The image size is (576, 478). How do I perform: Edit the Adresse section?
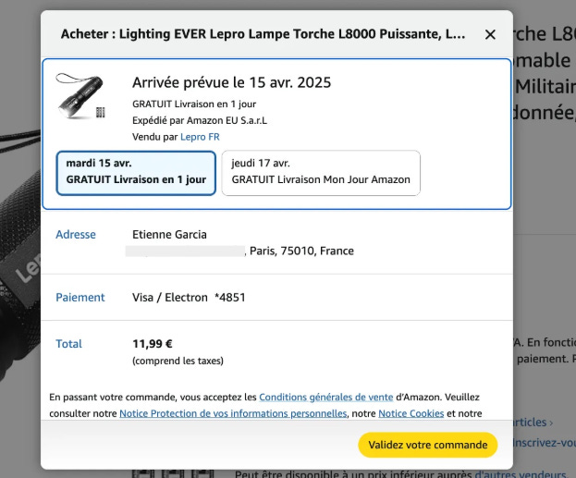tap(76, 235)
